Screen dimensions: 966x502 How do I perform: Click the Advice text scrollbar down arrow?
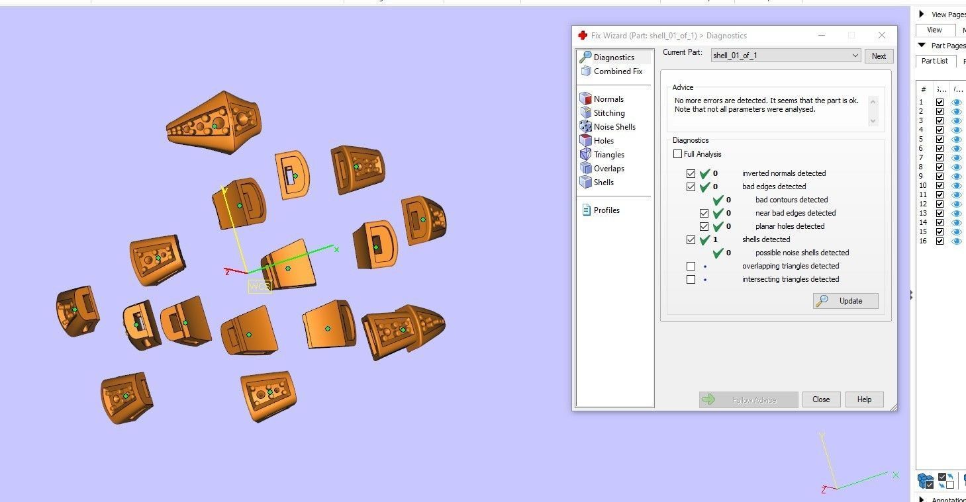point(873,121)
